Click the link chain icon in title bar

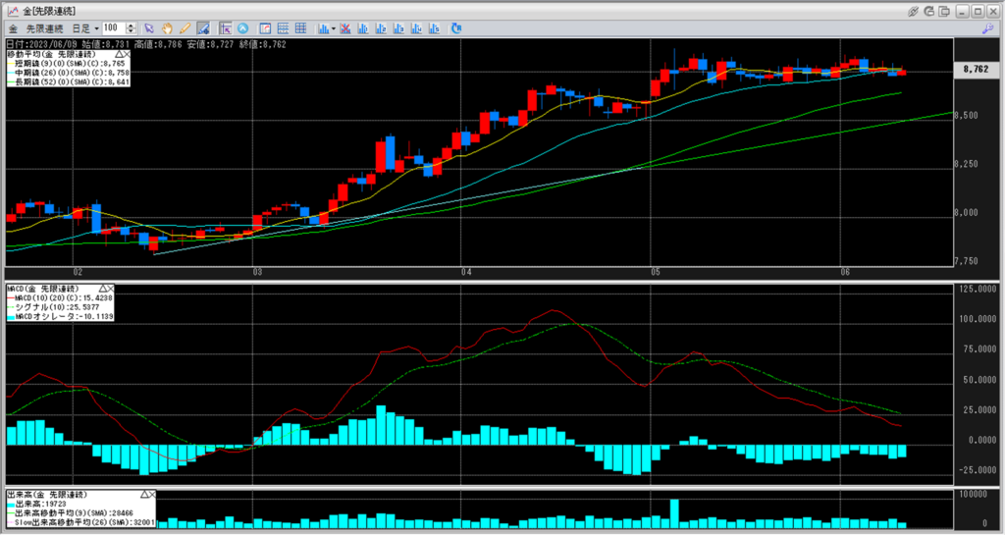(x=913, y=11)
